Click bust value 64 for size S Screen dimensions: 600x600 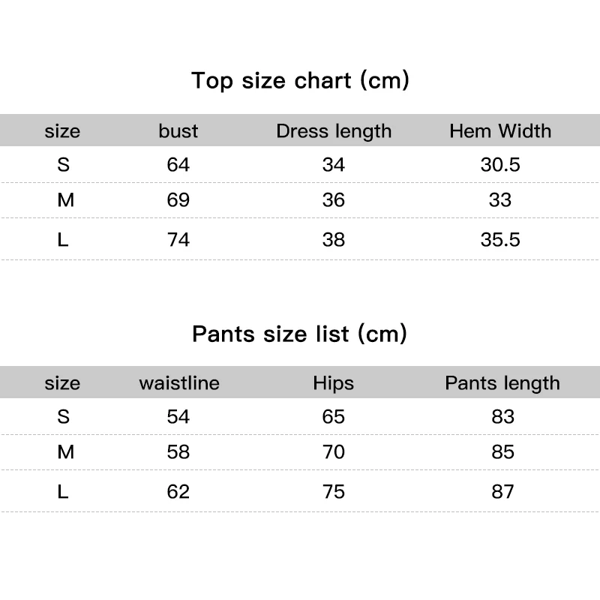178,165
